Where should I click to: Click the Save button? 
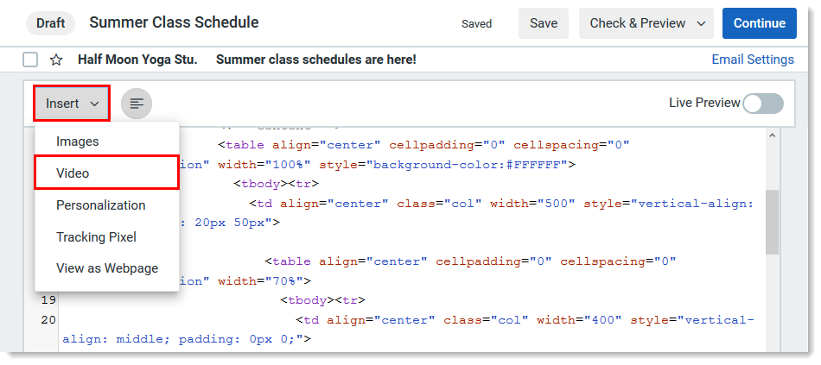(x=544, y=23)
